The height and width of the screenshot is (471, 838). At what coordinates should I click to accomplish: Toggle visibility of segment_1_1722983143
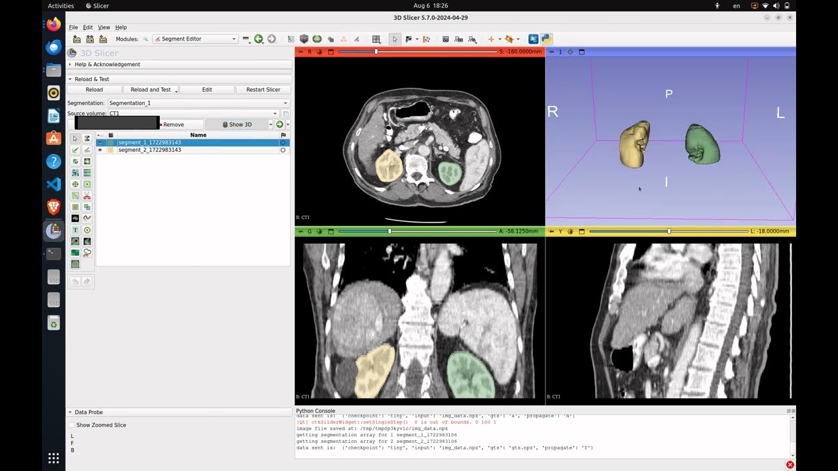click(x=100, y=143)
